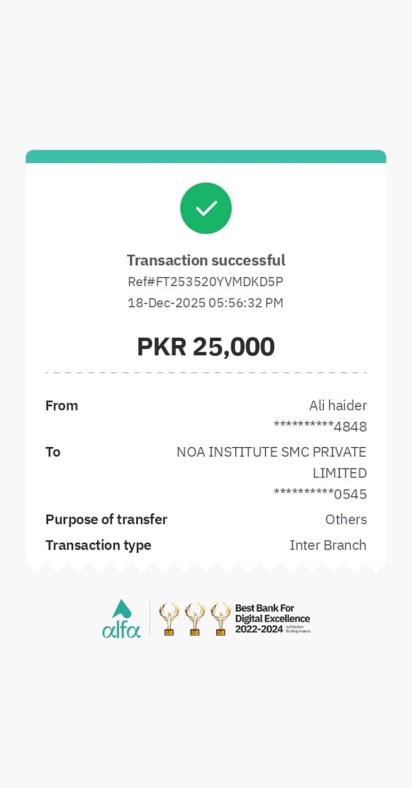Click the alfa logo
Image resolution: width=412 pixels, height=788 pixels.
coord(121,619)
